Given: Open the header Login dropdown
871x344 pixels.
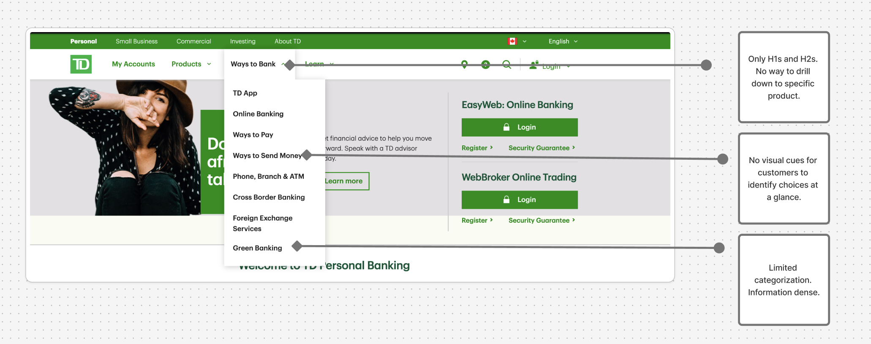Looking at the screenshot, I should coord(550,66).
